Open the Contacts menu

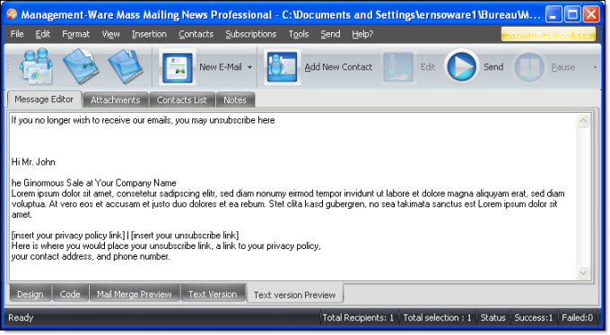pos(196,34)
